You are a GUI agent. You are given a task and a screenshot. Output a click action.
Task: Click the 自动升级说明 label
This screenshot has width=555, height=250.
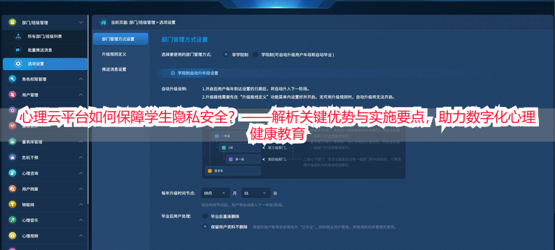click(174, 88)
